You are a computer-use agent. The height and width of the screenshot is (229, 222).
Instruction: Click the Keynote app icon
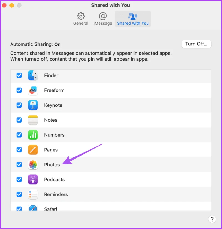point(33,105)
